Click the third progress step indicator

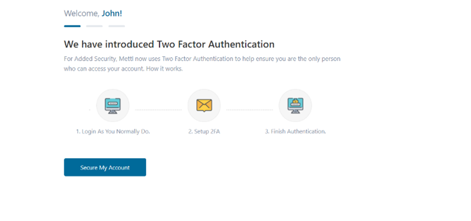117,26
